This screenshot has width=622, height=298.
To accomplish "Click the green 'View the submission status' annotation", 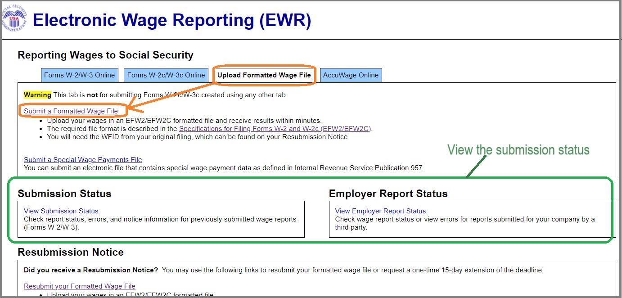I will 518,150.
